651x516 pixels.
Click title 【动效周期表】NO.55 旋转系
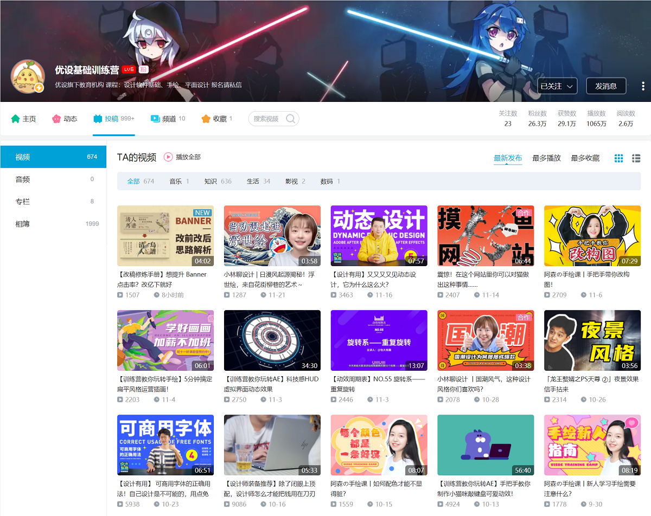[x=378, y=384]
